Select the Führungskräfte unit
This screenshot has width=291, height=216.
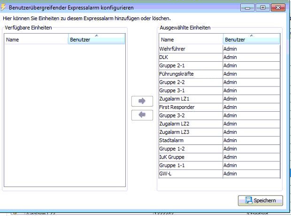tap(191, 74)
